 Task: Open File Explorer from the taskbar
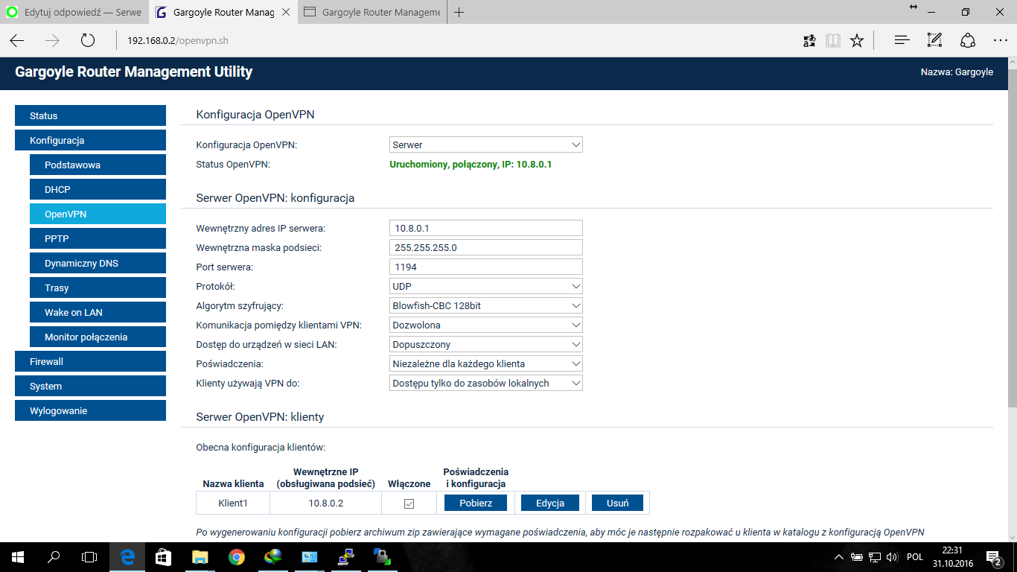(x=200, y=556)
